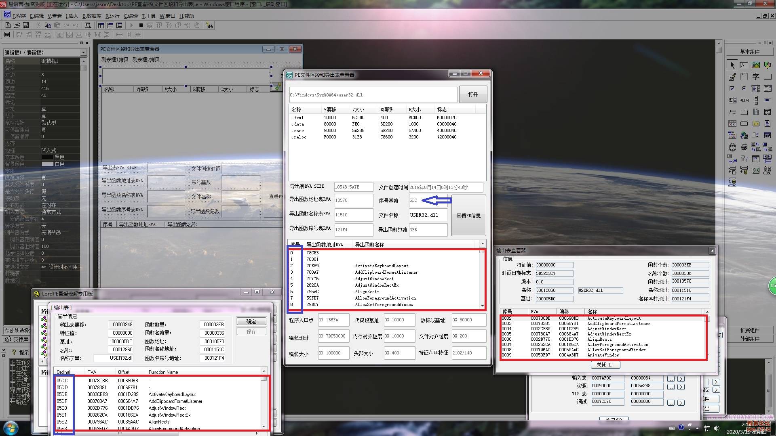Select the drawing board (pencil) component

(732, 77)
